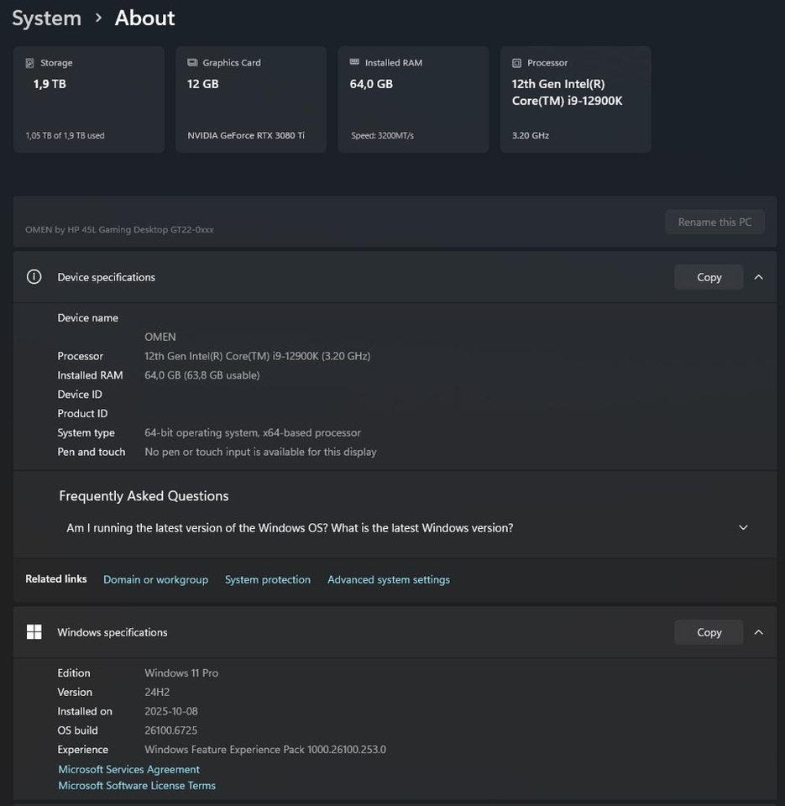The image size is (785, 806).
Task: Collapse the Windows specifications section
Action: coord(758,632)
